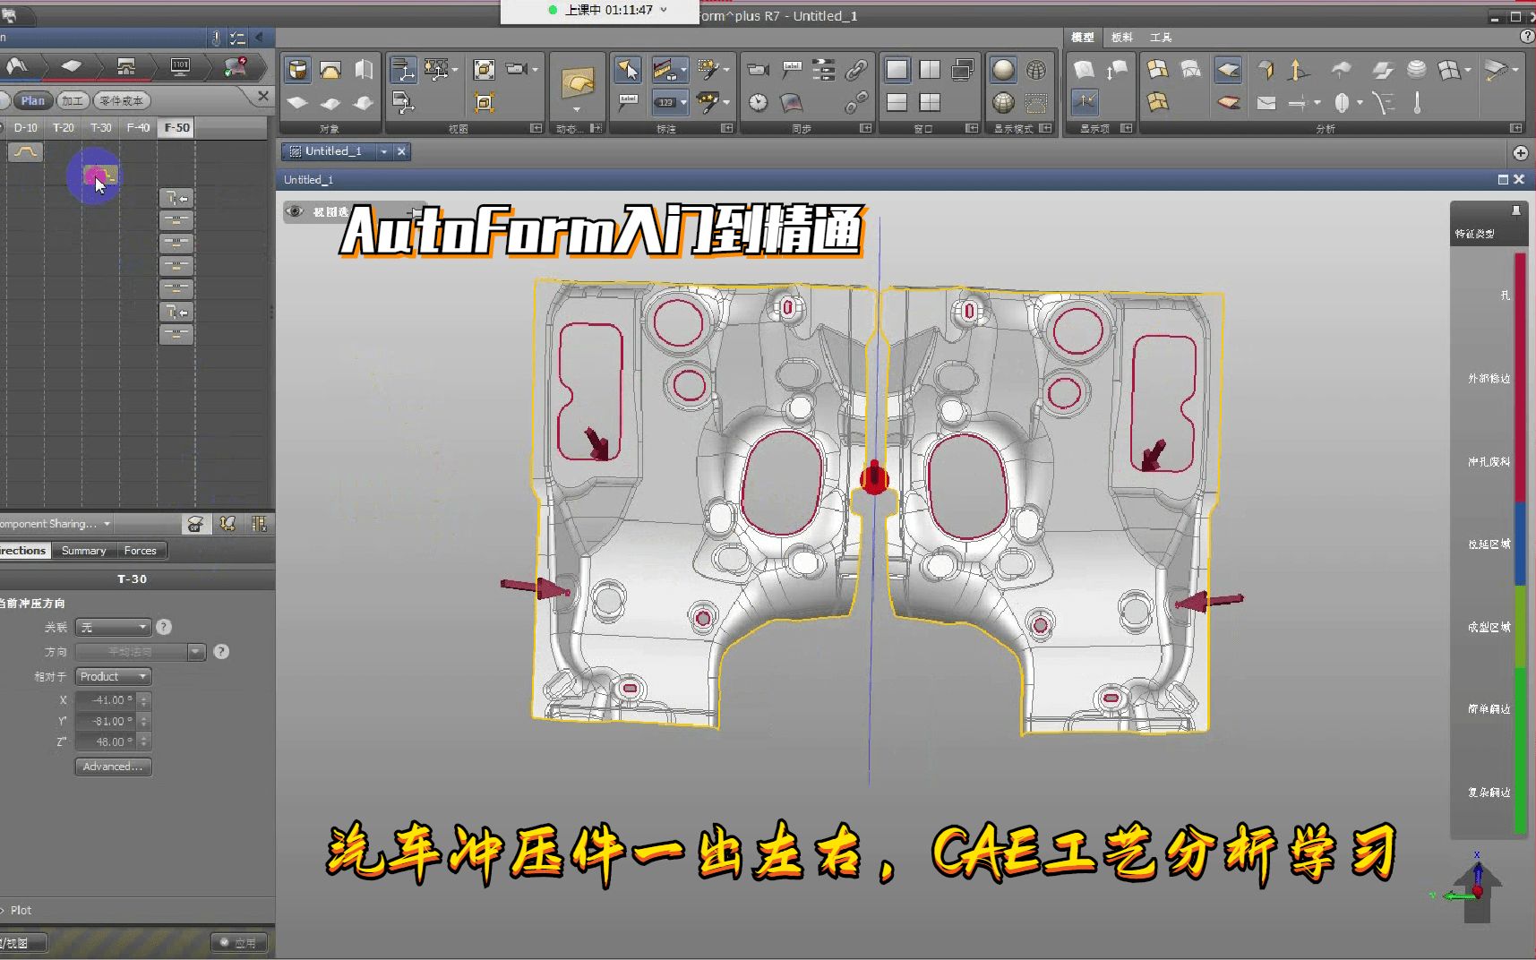The image size is (1536, 960).
Task: Click the X angle input field
Action: (x=106, y=700)
